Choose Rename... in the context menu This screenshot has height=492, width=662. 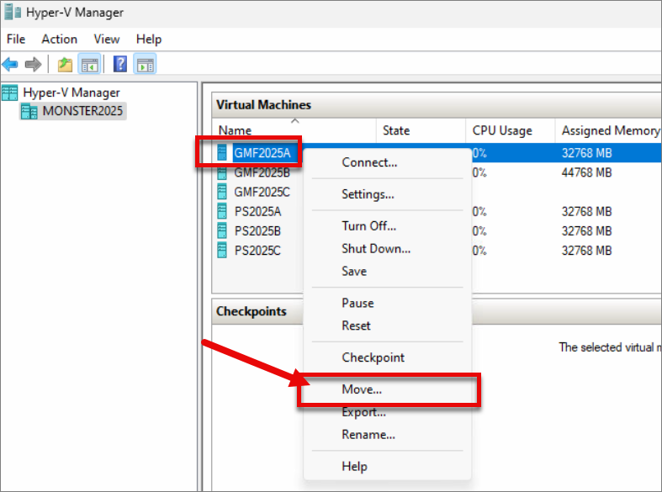pyautogui.click(x=387, y=434)
